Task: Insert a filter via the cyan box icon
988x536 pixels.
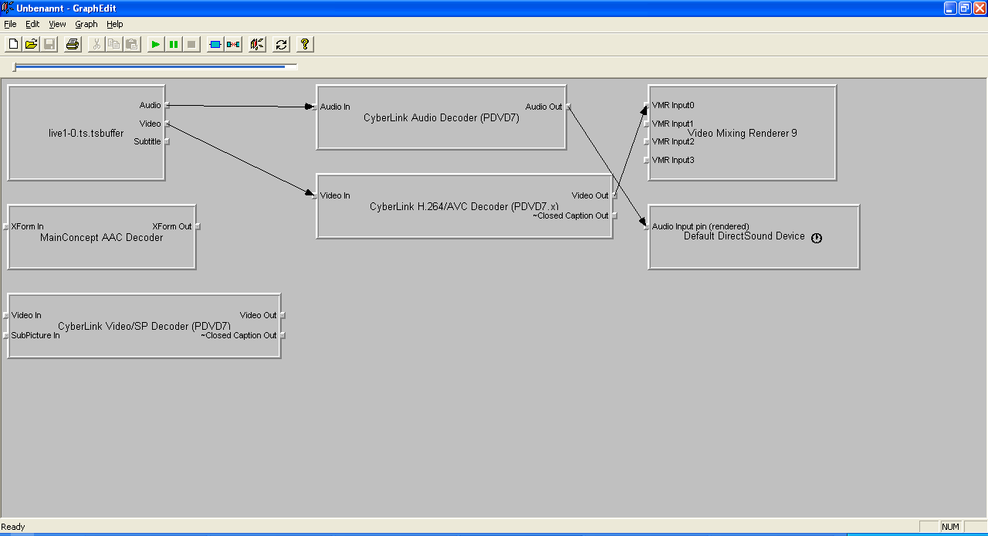Action: [215, 44]
